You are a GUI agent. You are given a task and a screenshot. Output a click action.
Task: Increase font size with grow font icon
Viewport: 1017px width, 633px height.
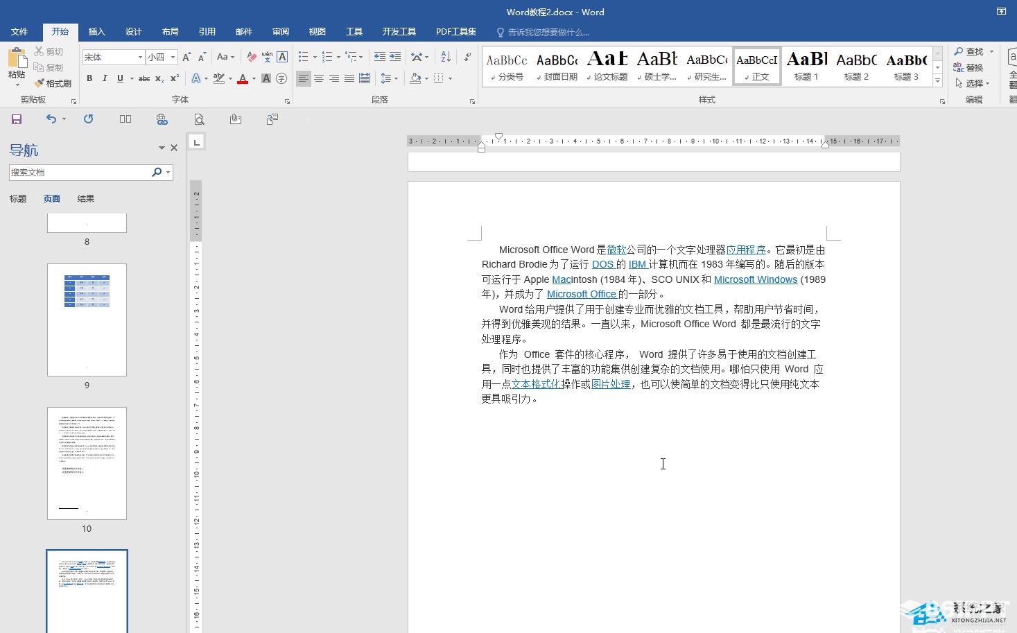(186, 57)
